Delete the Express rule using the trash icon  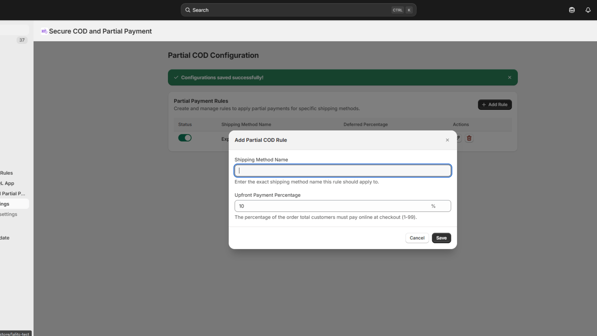click(469, 138)
